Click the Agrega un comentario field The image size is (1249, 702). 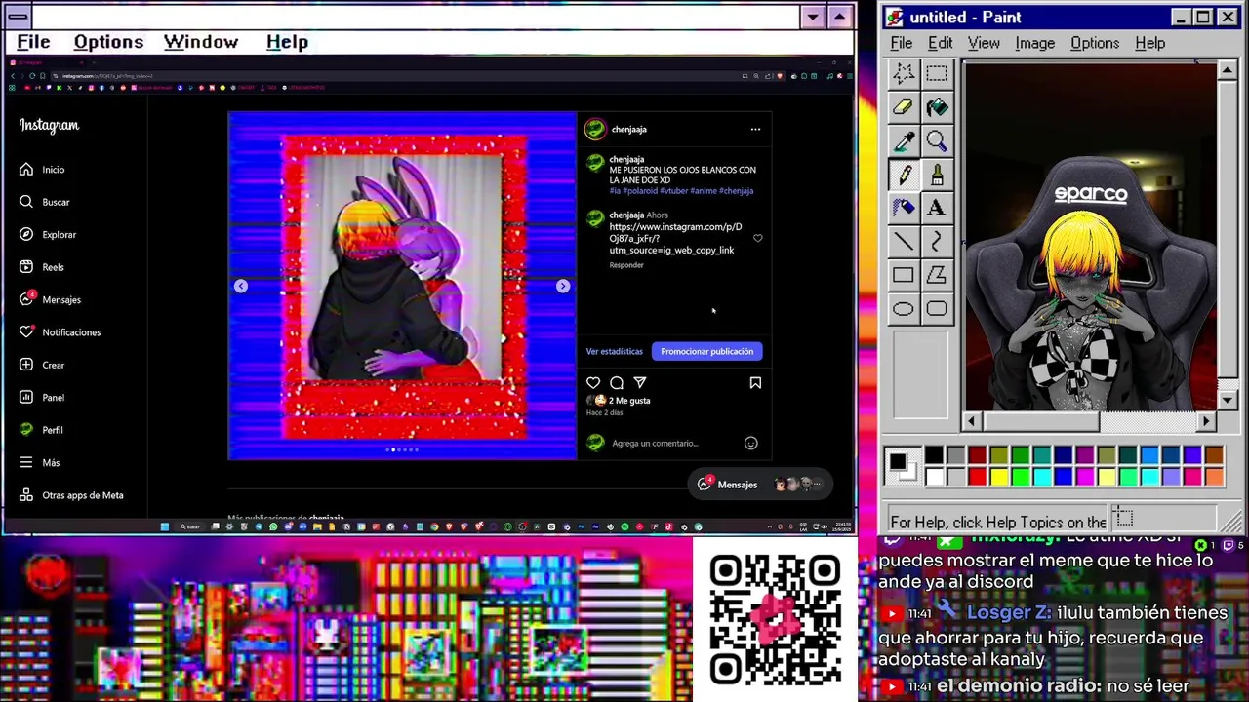click(x=673, y=444)
